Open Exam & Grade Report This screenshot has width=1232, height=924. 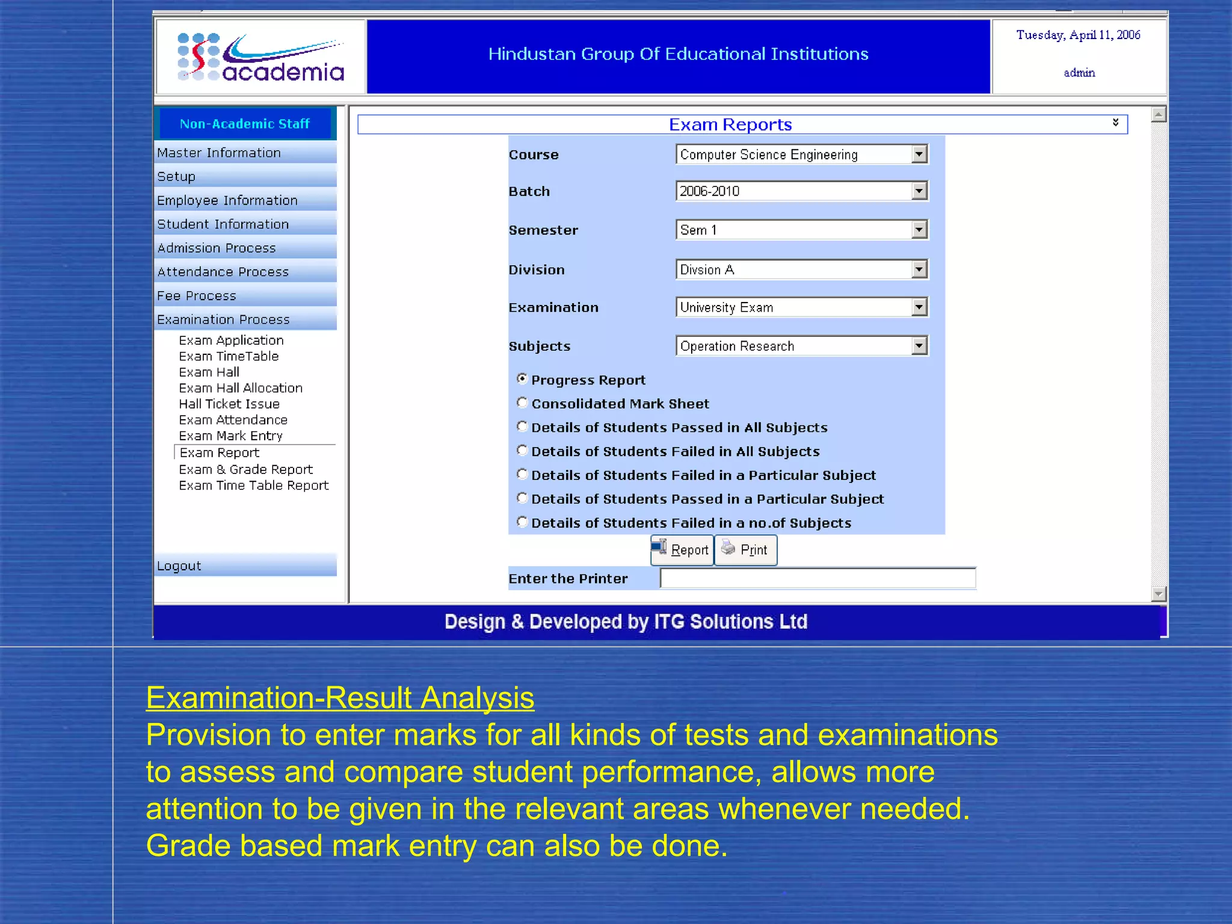click(x=245, y=469)
